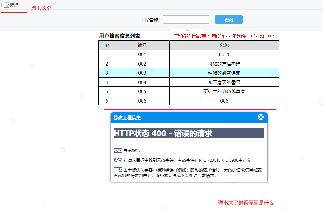Click the 编号 cell 002
Image resolution: width=323 pixels, height=212 pixels.
pos(142,64)
